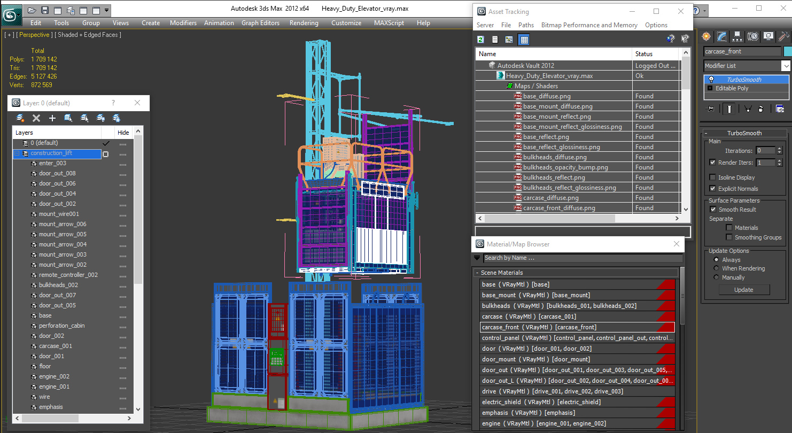Viewport: 792px width, 433px height.
Task: Click the Name column header in Asset Tracking
Action: 554,54
